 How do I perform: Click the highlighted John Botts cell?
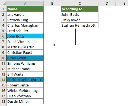25,36
